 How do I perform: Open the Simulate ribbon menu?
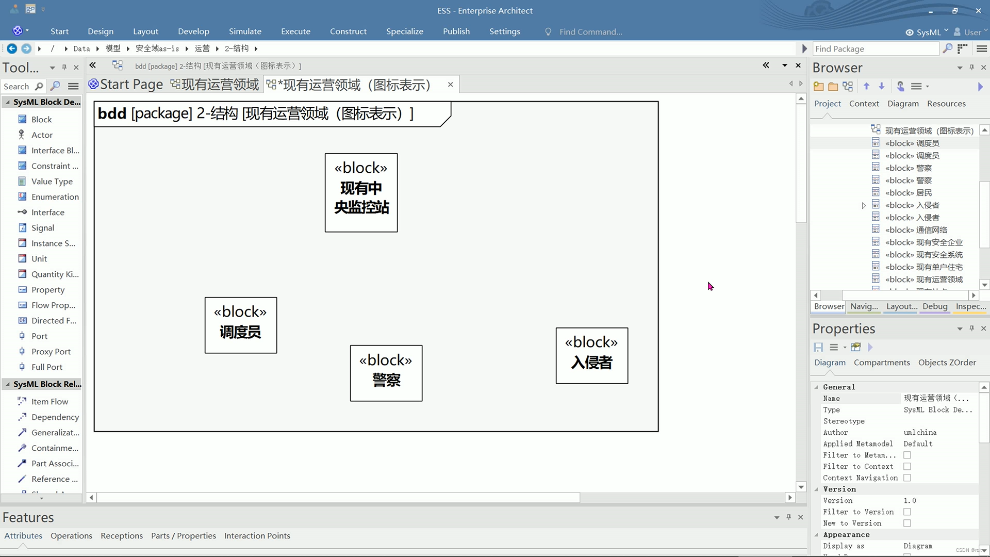245,31
